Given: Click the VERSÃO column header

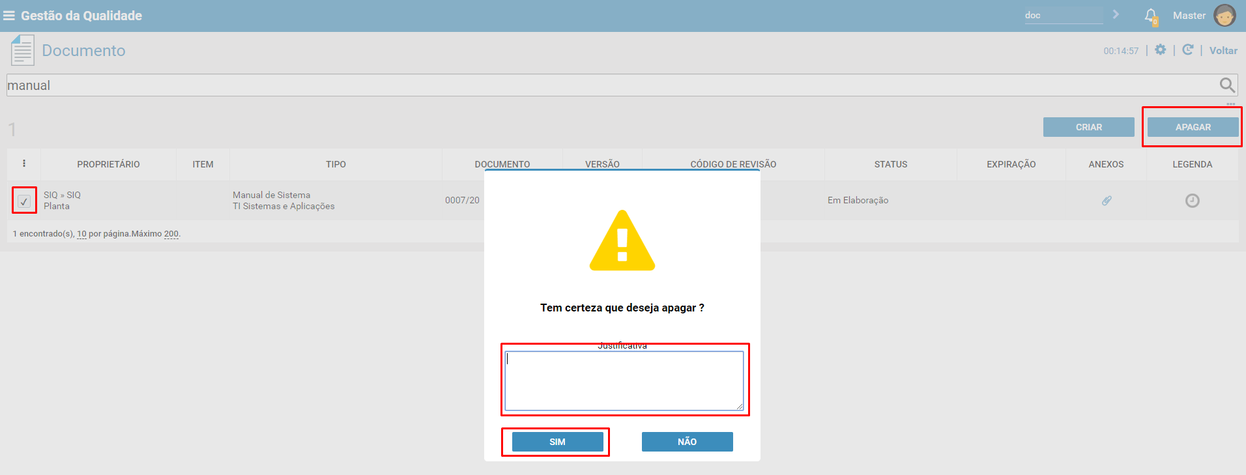Looking at the screenshot, I should coord(602,164).
